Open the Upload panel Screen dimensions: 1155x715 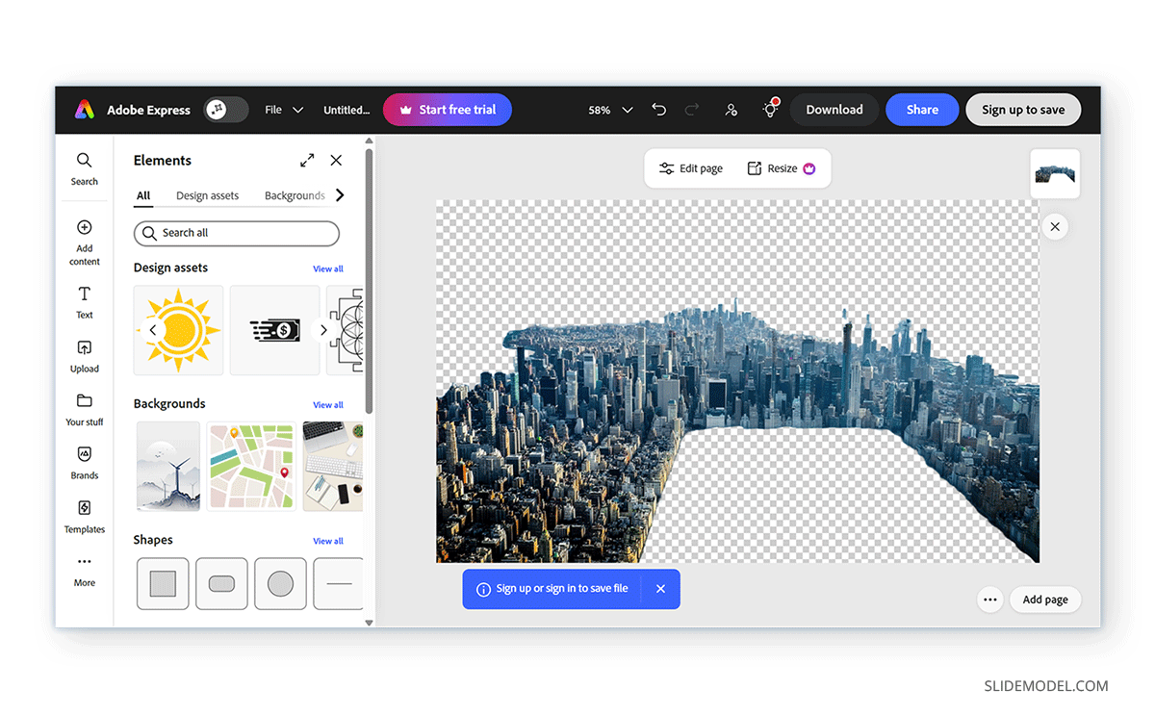(85, 355)
